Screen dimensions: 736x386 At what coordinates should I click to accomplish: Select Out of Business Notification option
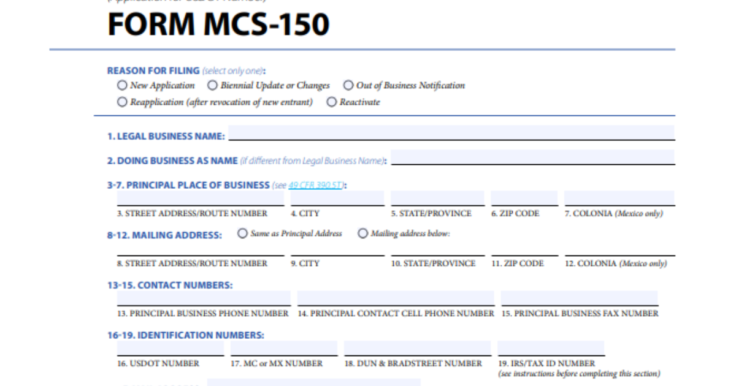(x=348, y=86)
